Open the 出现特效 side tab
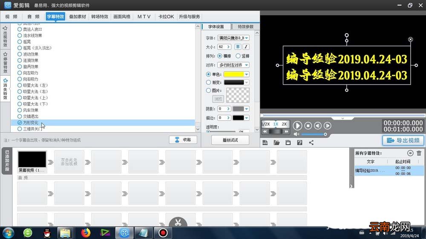This screenshot has width=426, height=239. click(5, 36)
